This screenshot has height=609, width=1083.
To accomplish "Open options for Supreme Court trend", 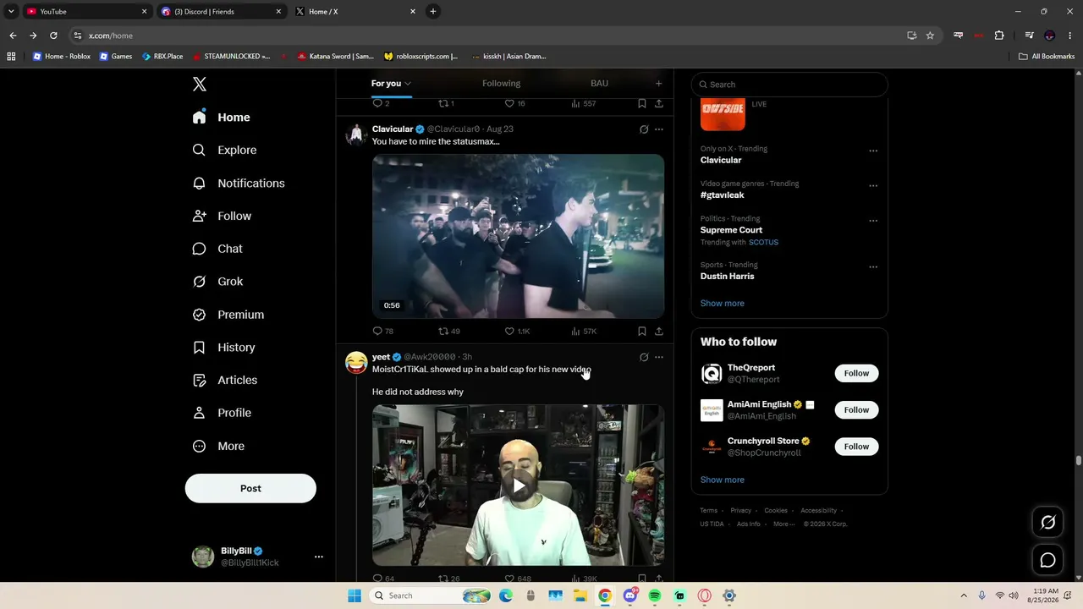I will pos(873,221).
